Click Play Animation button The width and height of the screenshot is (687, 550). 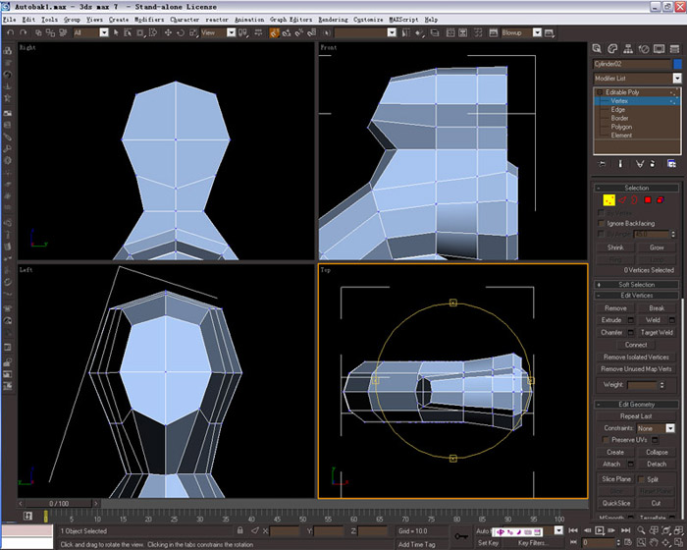(600, 530)
